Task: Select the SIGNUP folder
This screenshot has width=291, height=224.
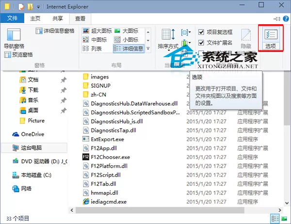Action: point(97,85)
